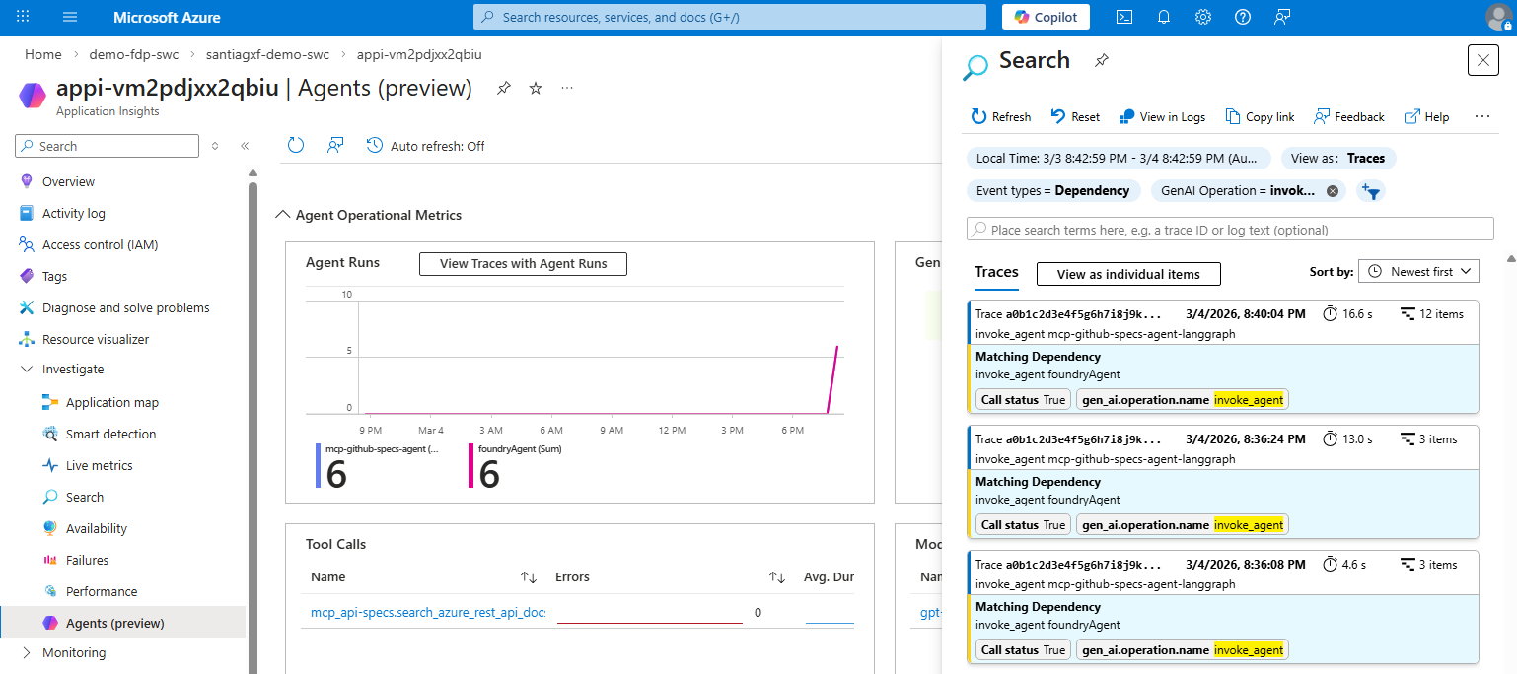Click View as individual items
The image size is (1517, 674).
tap(1128, 274)
